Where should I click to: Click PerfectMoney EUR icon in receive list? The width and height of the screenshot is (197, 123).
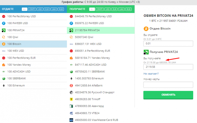tap(71, 51)
